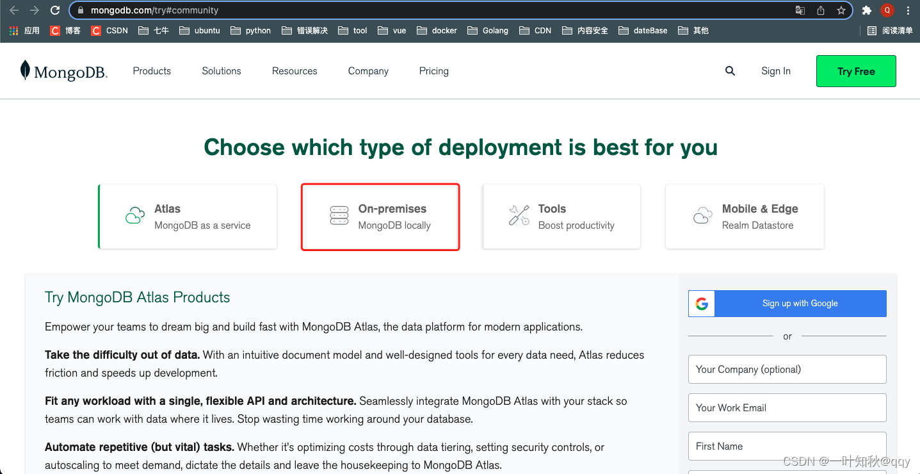This screenshot has height=474, width=920.
Task: Click the translate page icon
Action: [800, 10]
